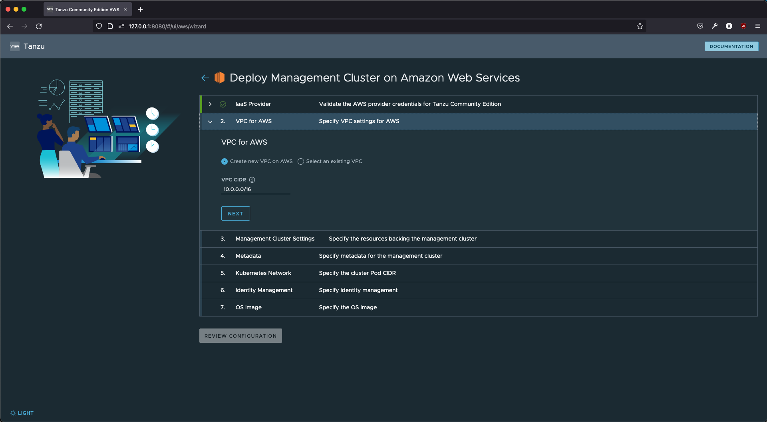Screen dimensions: 767x422
Task: Open step 4 Metadata
Action: click(479, 256)
